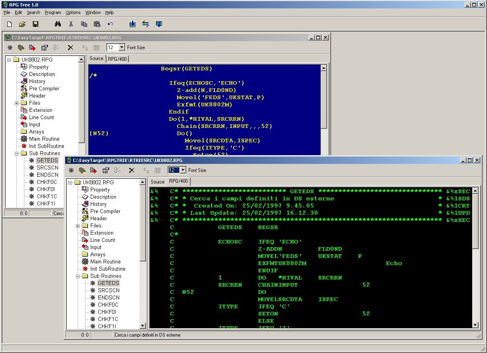Image resolution: width=487 pixels, height=353 pixels.
Task: Select Line Count in the green-code window tree
Action: pos(102,240)
